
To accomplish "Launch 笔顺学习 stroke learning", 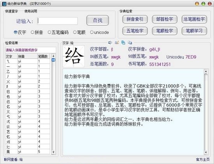I will [x=194, y=31].
